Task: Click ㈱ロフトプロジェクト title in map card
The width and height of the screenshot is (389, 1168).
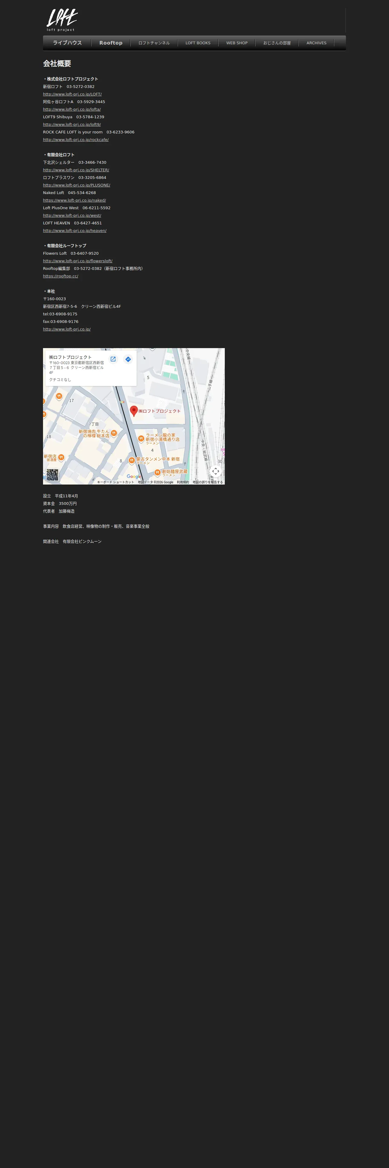Action: (x=70, y=357)
